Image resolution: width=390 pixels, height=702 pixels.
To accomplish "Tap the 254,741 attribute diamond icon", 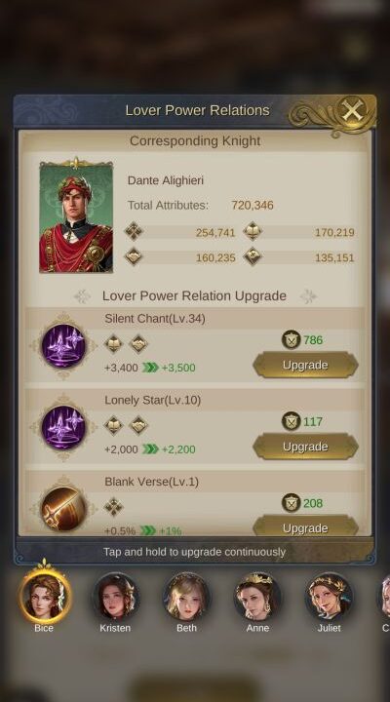I will (x=134, y=231).
